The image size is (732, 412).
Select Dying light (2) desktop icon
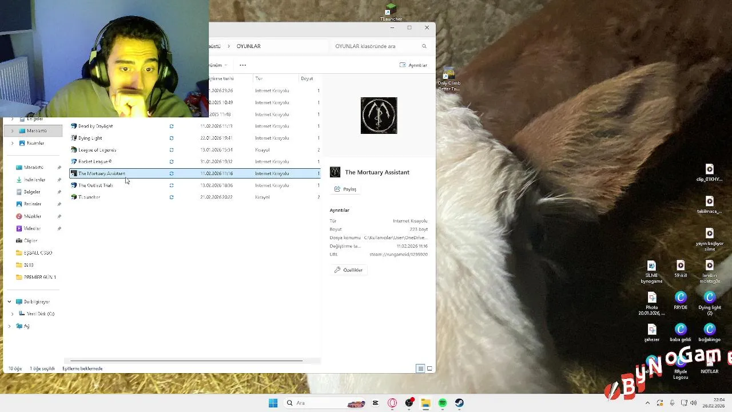coord(710,304)
